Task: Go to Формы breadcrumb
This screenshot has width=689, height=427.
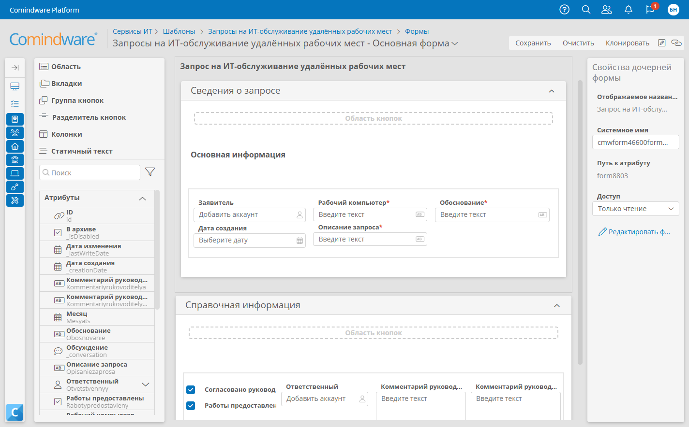Action: 417,31
